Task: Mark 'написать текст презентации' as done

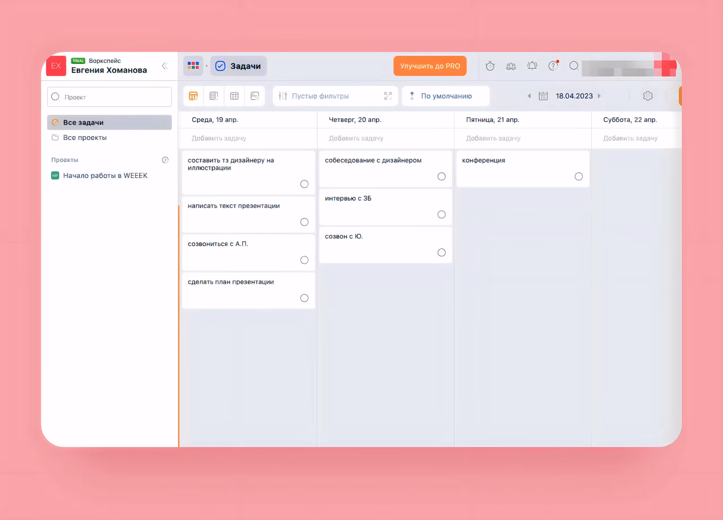Action: tap(304, 222)
